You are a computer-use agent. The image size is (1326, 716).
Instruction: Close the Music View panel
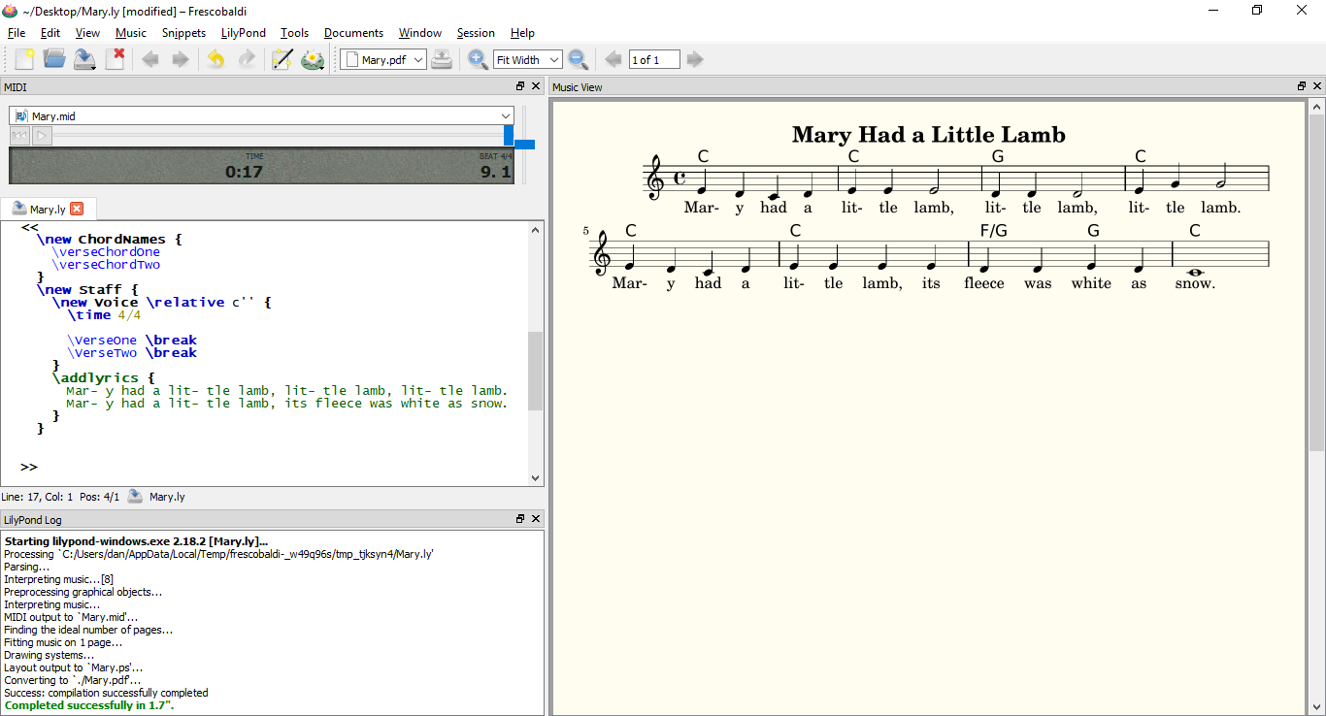(x=1317, y=86)
